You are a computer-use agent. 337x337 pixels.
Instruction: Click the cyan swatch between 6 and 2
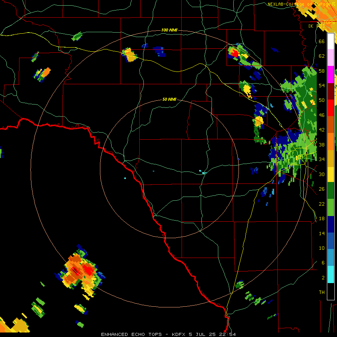[331, 274]
